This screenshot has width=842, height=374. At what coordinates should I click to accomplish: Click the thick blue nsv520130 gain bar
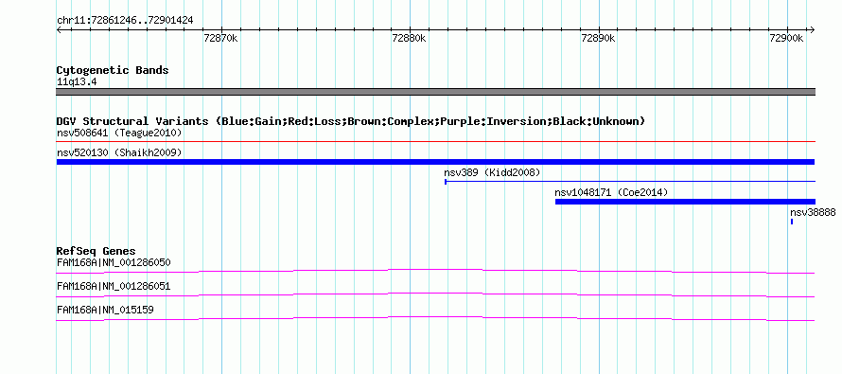(x=435, y=162)
